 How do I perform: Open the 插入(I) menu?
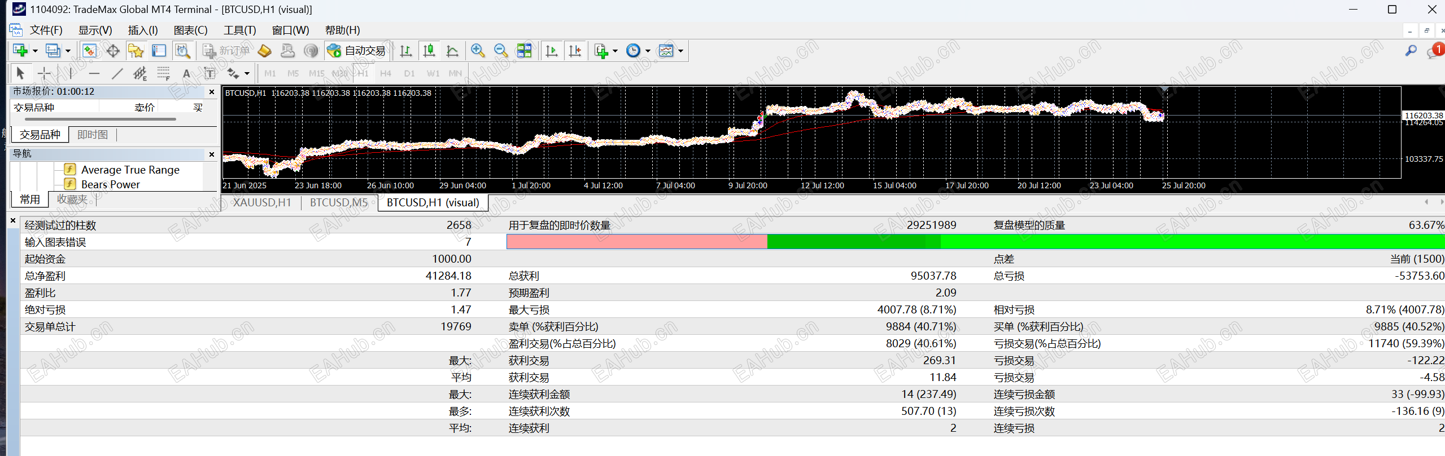[x=143, y=30]
